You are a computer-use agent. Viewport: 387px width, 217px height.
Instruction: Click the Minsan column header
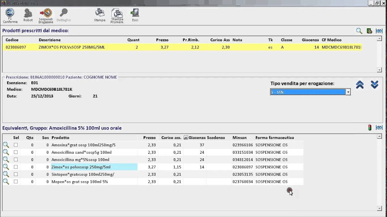239,138
